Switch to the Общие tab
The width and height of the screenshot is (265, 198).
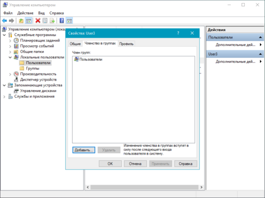tap(75, 44)
